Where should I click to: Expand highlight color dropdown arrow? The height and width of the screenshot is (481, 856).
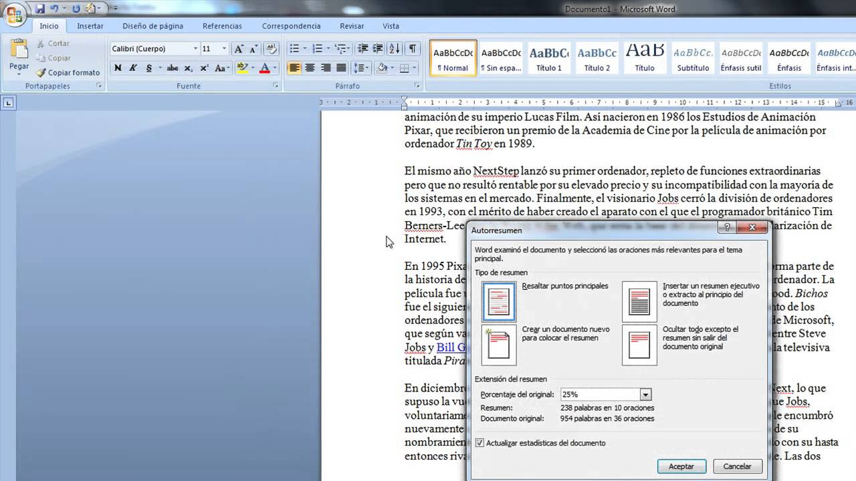pyautogui.click(x=252, y=67)
